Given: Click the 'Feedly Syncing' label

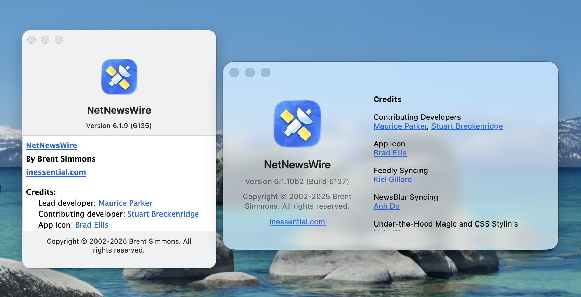Looking at the screenshot, I should click(x=401, y=170).
